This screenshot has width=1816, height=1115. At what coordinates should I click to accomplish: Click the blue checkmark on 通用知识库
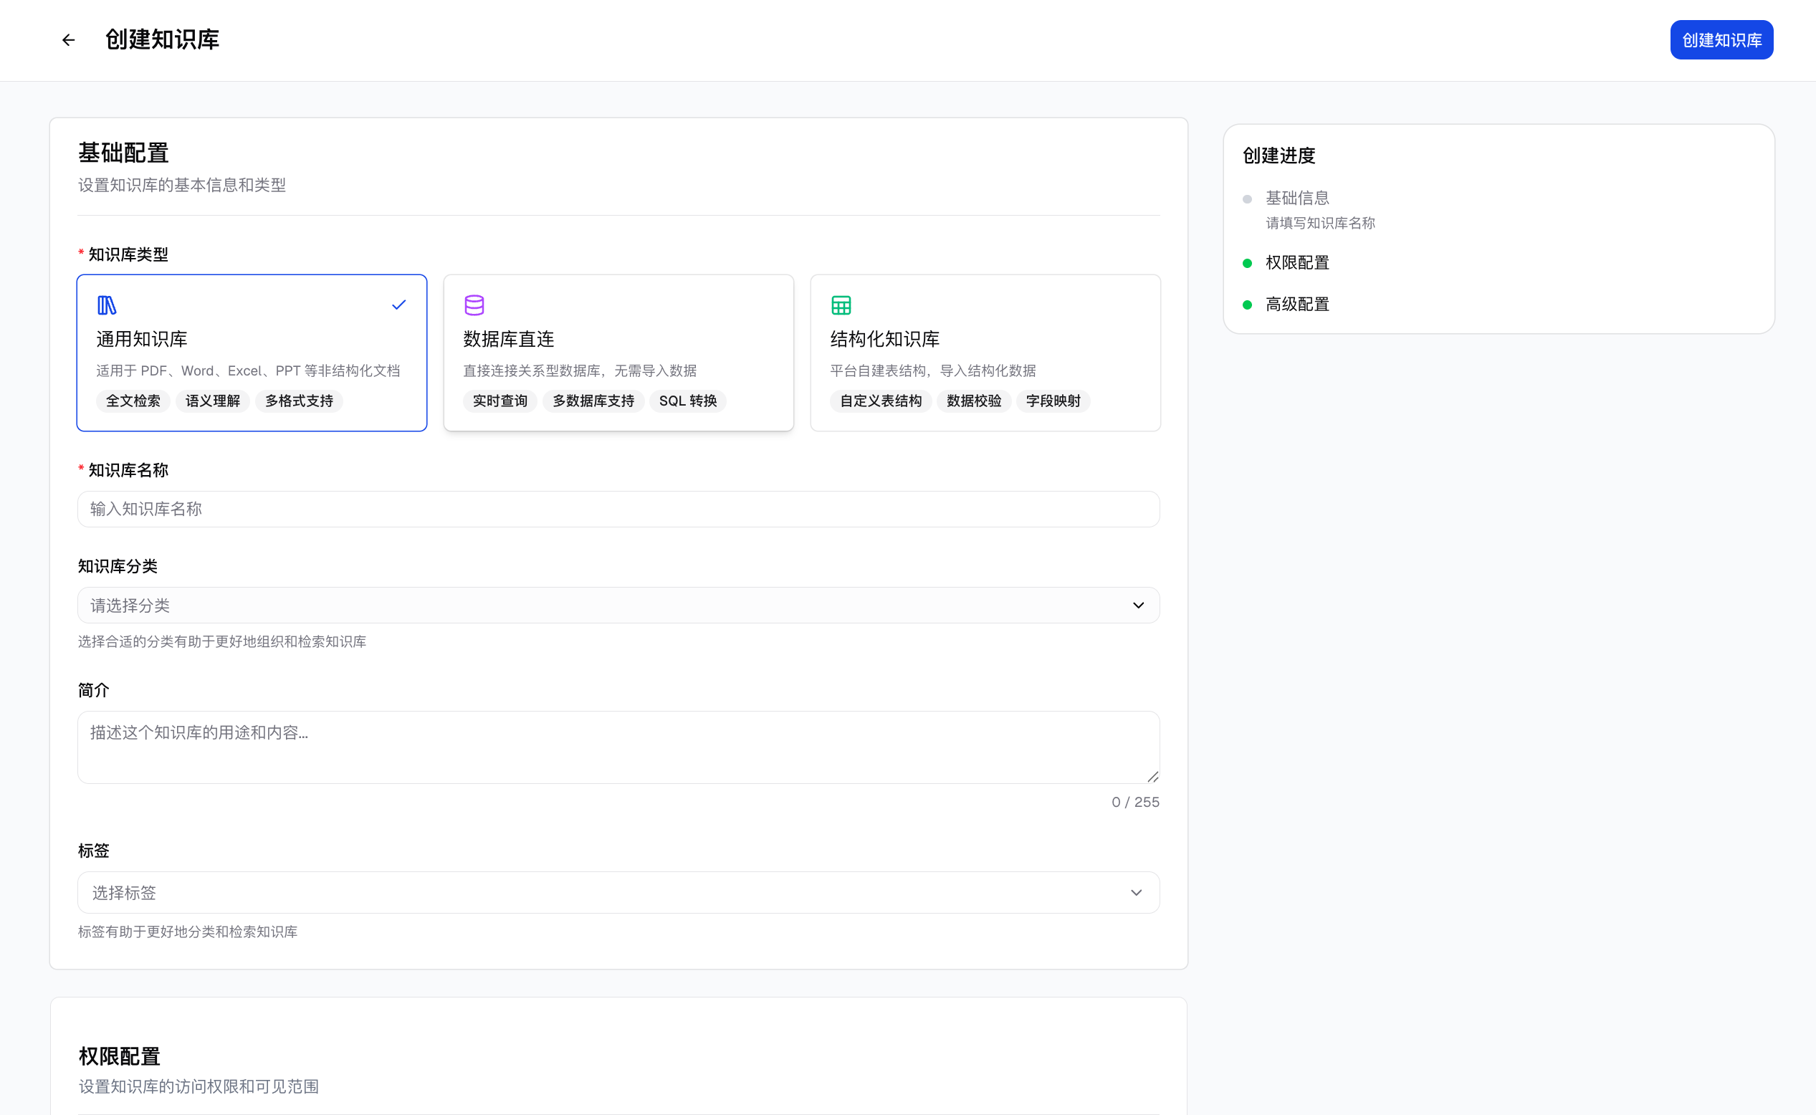399,305
